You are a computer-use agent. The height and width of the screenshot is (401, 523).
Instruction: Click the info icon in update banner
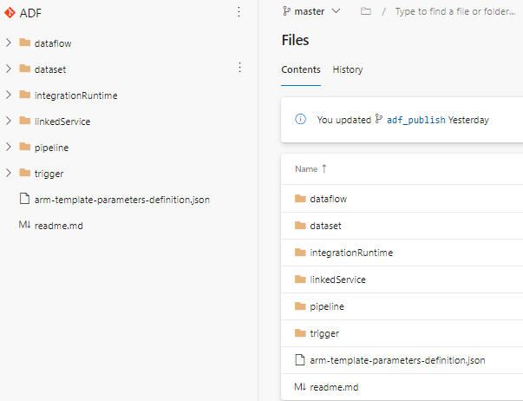(301, 120)
